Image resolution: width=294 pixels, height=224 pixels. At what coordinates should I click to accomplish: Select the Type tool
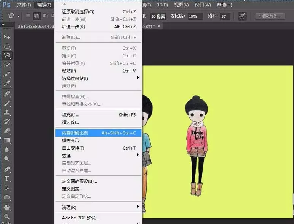pyautogui.click(x=7, y=178)
